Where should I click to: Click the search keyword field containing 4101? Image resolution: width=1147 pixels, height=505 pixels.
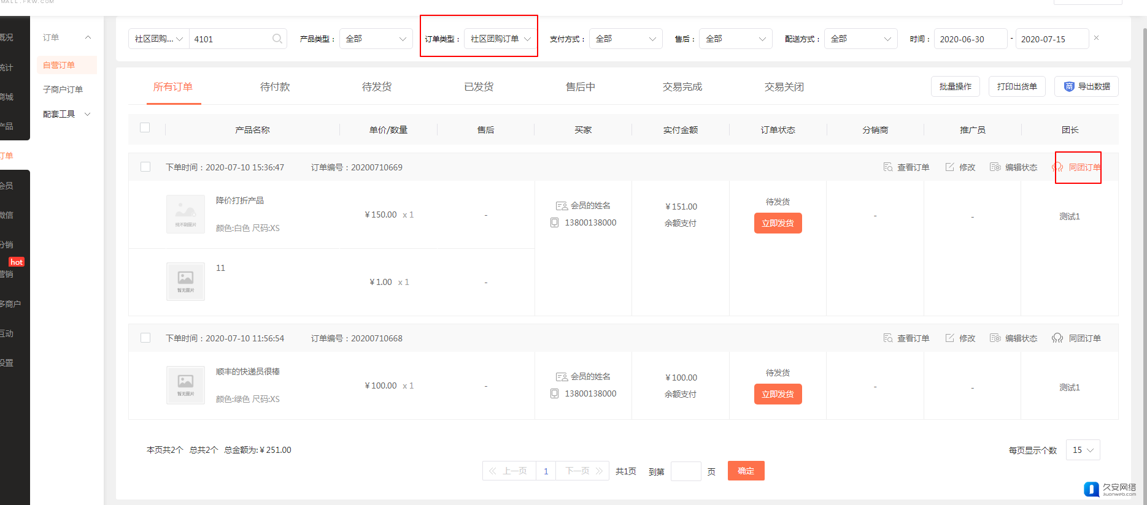pyautogui.click(x=238, y=39)
